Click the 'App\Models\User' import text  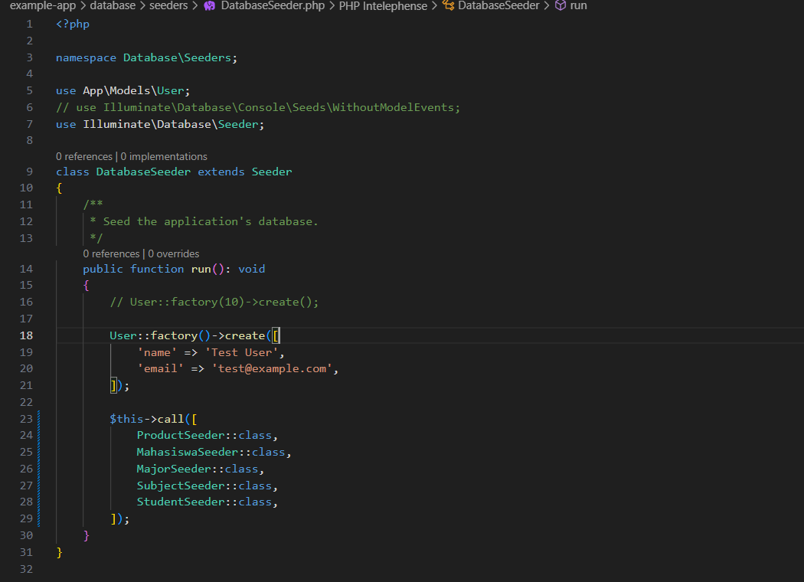click(133, 91)
